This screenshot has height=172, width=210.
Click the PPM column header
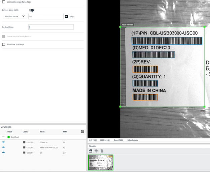[65, 132]
